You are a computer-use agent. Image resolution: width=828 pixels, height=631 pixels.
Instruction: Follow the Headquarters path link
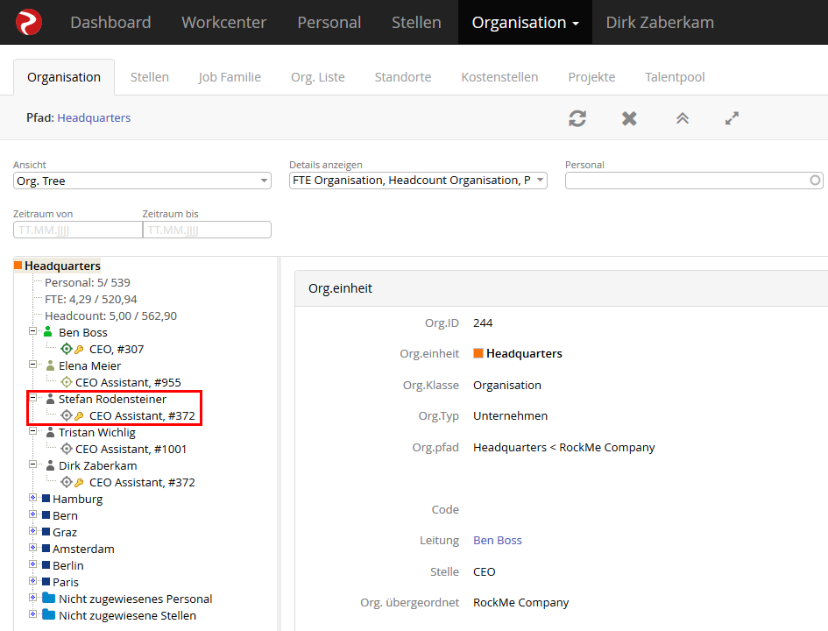coord(94,117)
